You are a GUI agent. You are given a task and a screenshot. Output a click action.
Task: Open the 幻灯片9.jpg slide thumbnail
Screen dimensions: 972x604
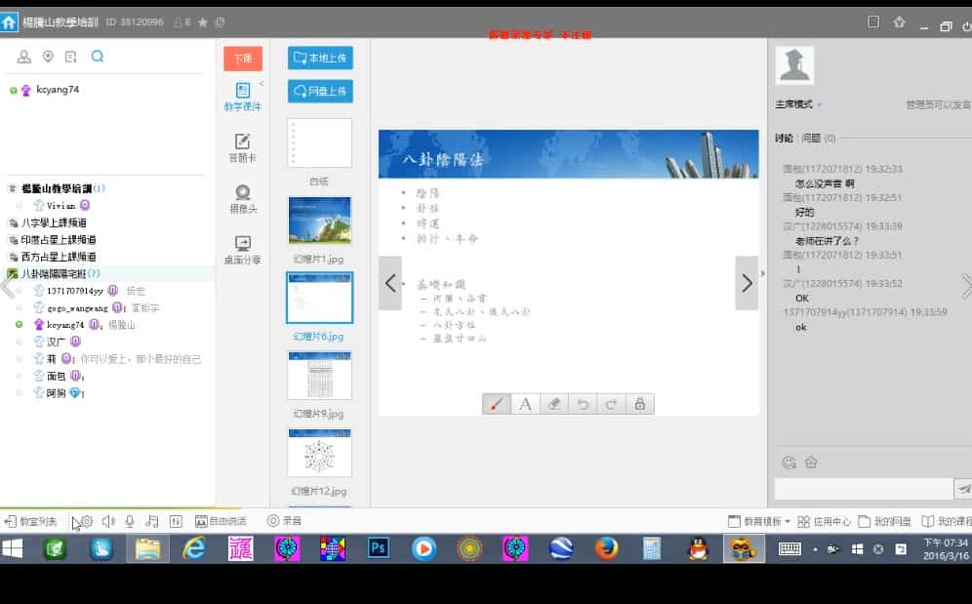(319, 376)
